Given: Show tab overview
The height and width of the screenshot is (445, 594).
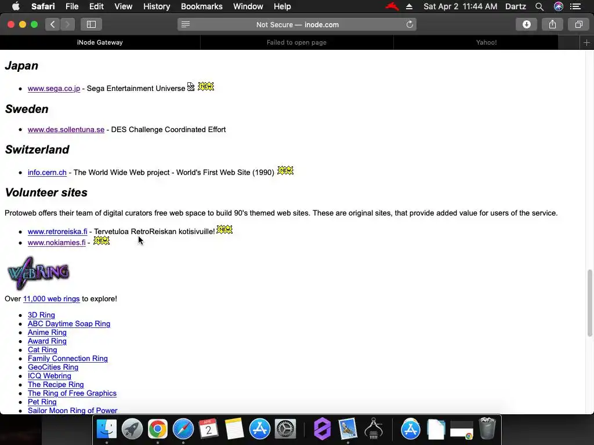Looking at the screenshot, I should click(578, 24).
